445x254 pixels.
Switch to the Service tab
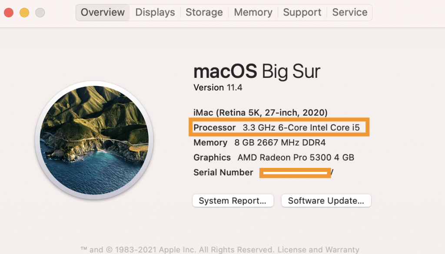[x=349, y=12]
